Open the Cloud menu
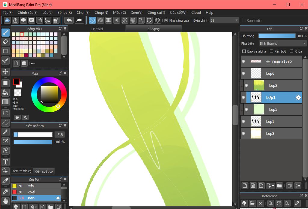Image resolution: width=308 pixels, height=209 pixels. coord(196,13)
